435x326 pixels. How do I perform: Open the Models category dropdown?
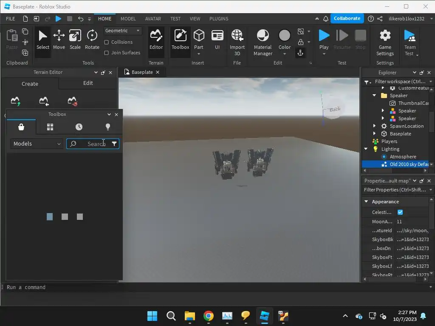coord(37,143)
